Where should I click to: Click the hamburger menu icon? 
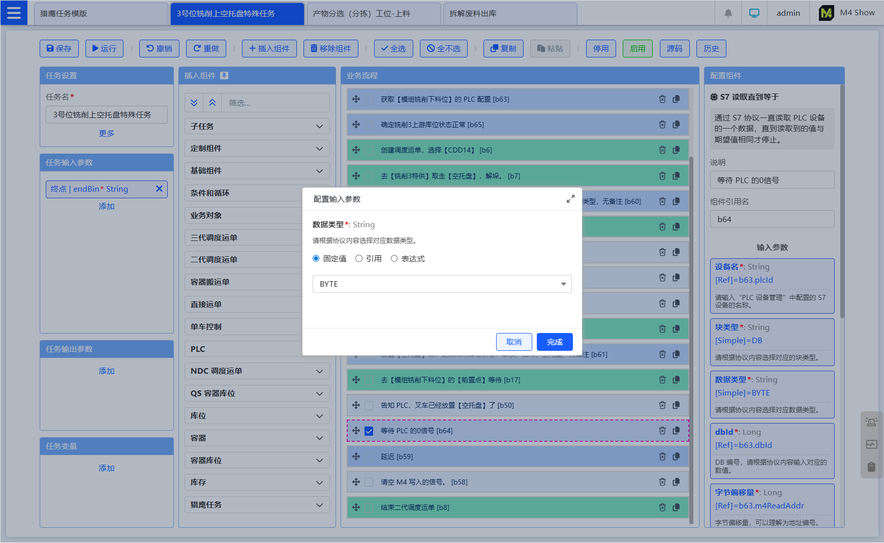(14, 13)
